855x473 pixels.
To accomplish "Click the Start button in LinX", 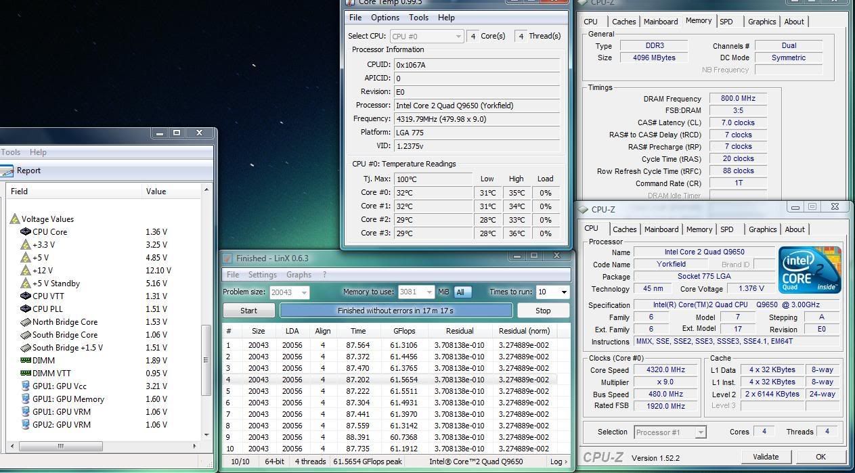I will (x=248, y=311).
